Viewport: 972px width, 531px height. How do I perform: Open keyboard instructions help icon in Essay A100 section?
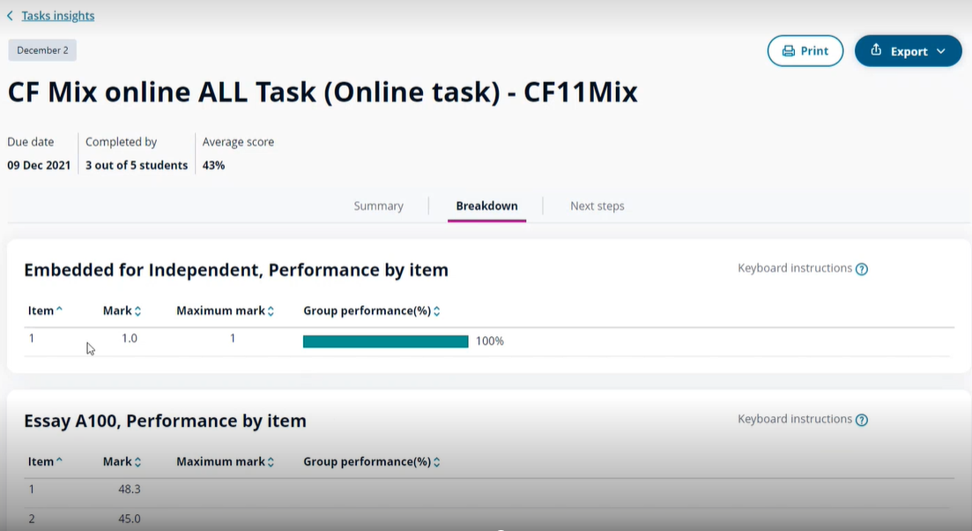click(x=862, y=420)
